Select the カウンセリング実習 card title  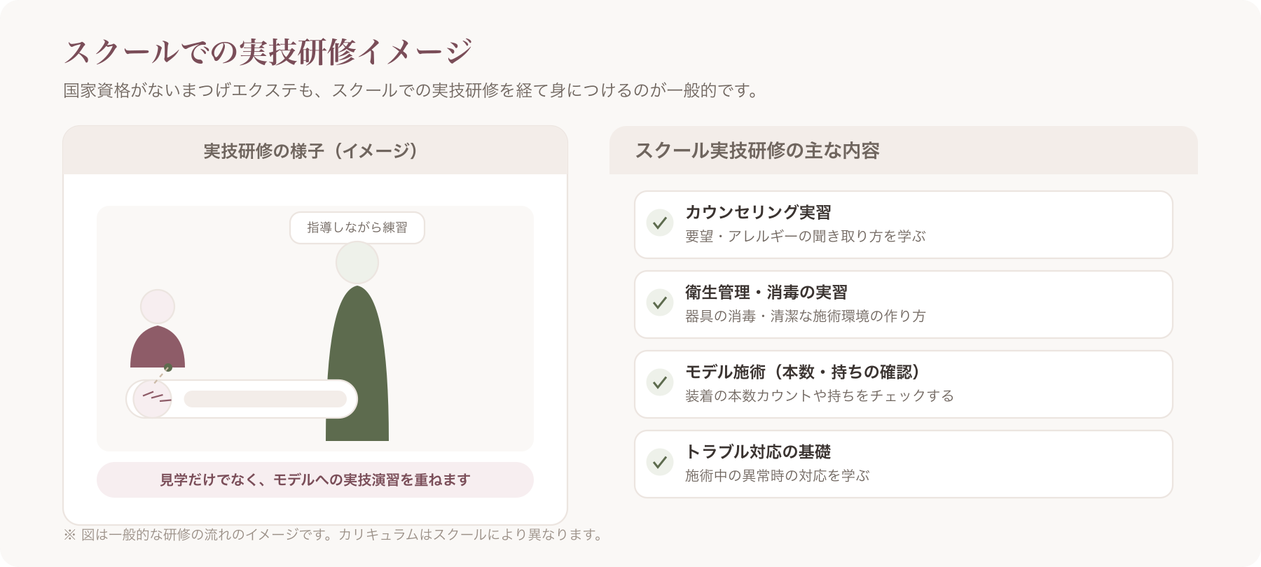coord(758,212)
